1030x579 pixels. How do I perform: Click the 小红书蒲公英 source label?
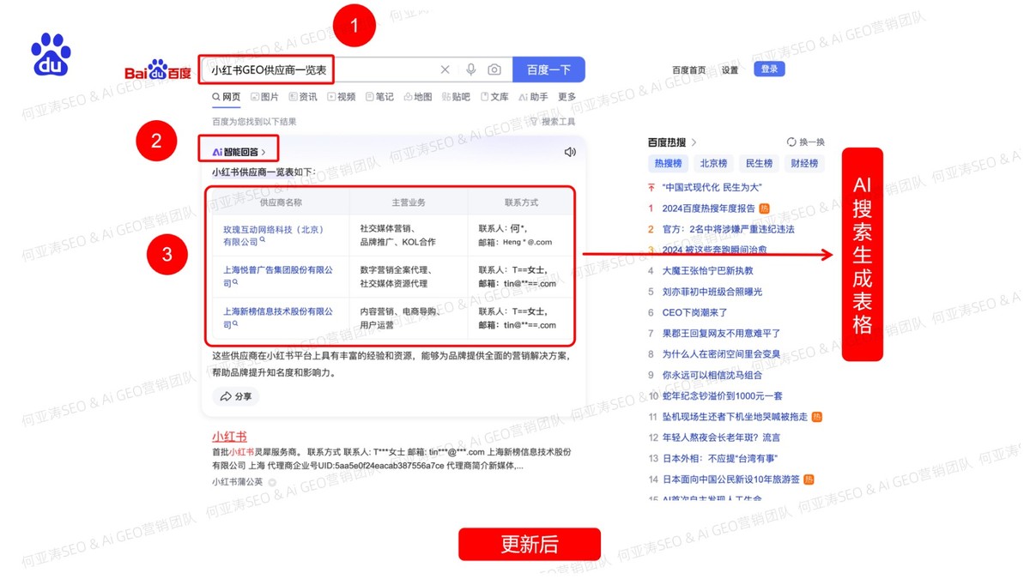(239, 482)
